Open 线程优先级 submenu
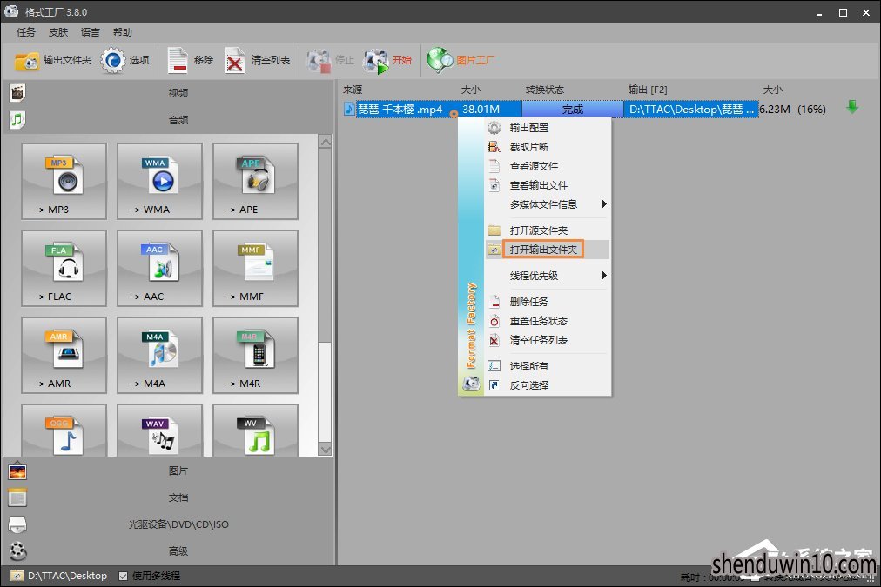The image size is (881, 587). click(x=548, y=276)
